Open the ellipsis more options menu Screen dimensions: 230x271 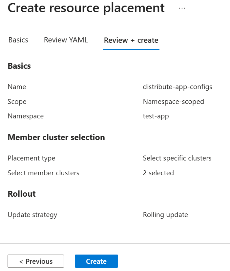click(182, 8)
